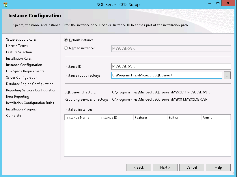Click the Edition column header

pyautogui.click(x=184, y=118)
